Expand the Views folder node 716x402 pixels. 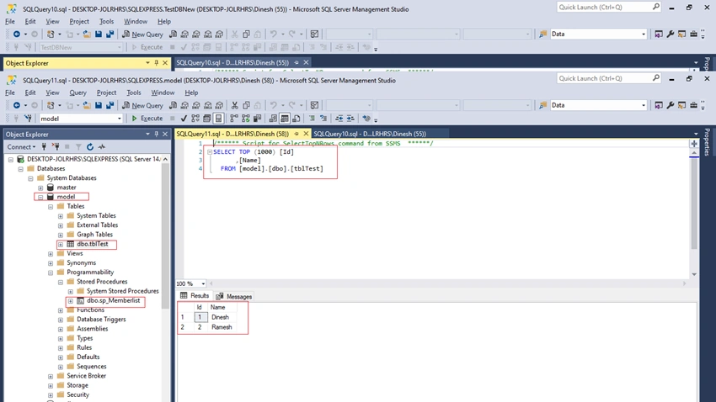pyautogui.click(x=51, y=254)
